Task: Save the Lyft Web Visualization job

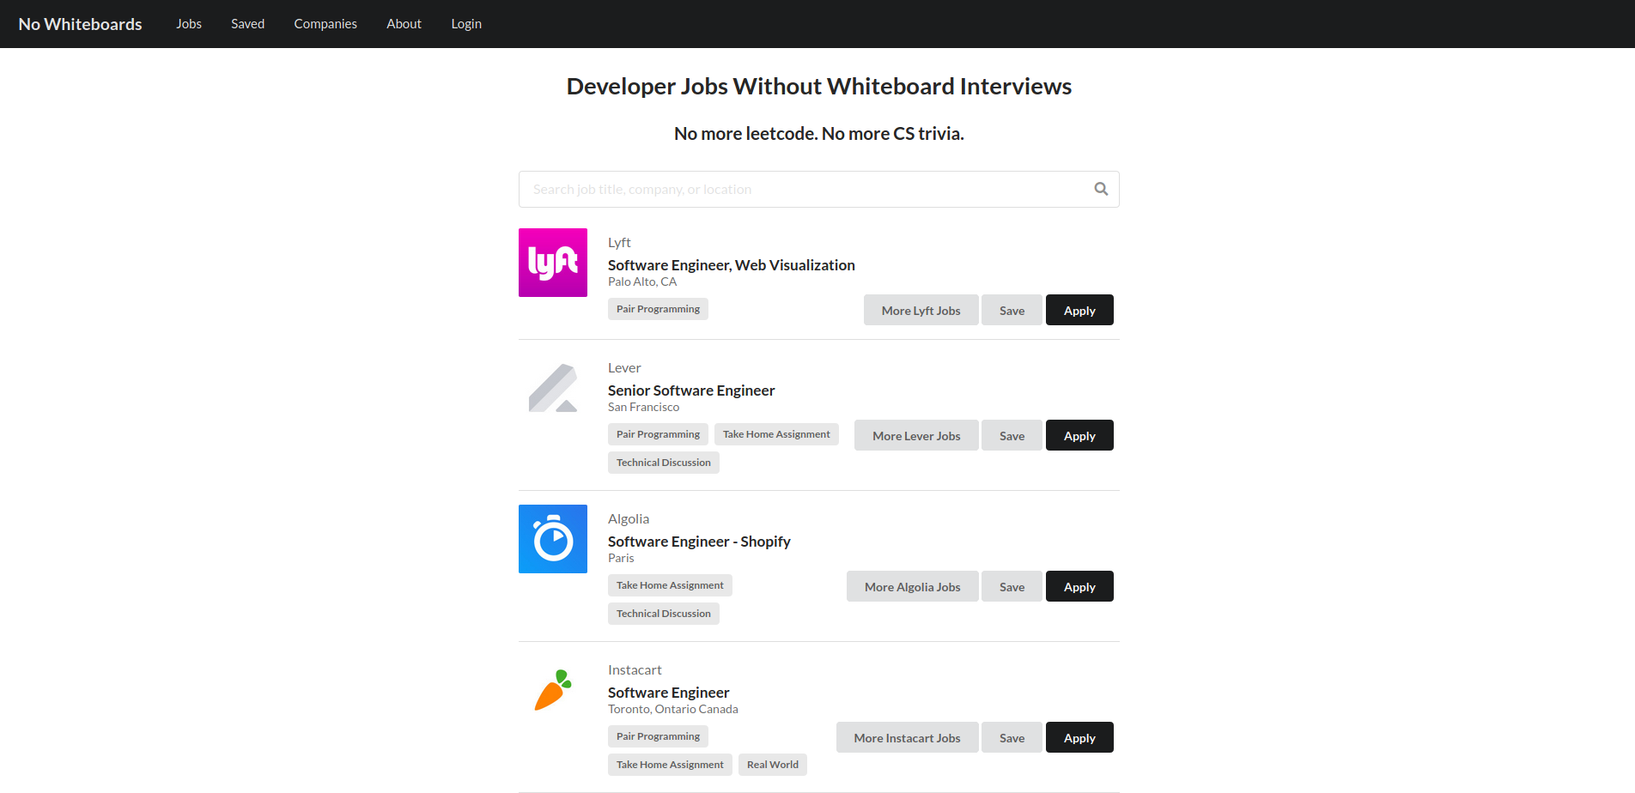Action: coord(1012,310)
